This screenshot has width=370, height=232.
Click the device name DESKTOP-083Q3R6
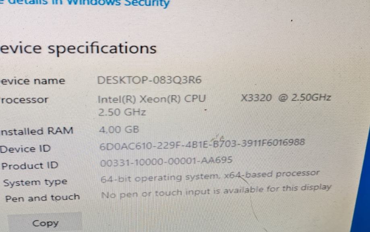click(x=149, y=80)
